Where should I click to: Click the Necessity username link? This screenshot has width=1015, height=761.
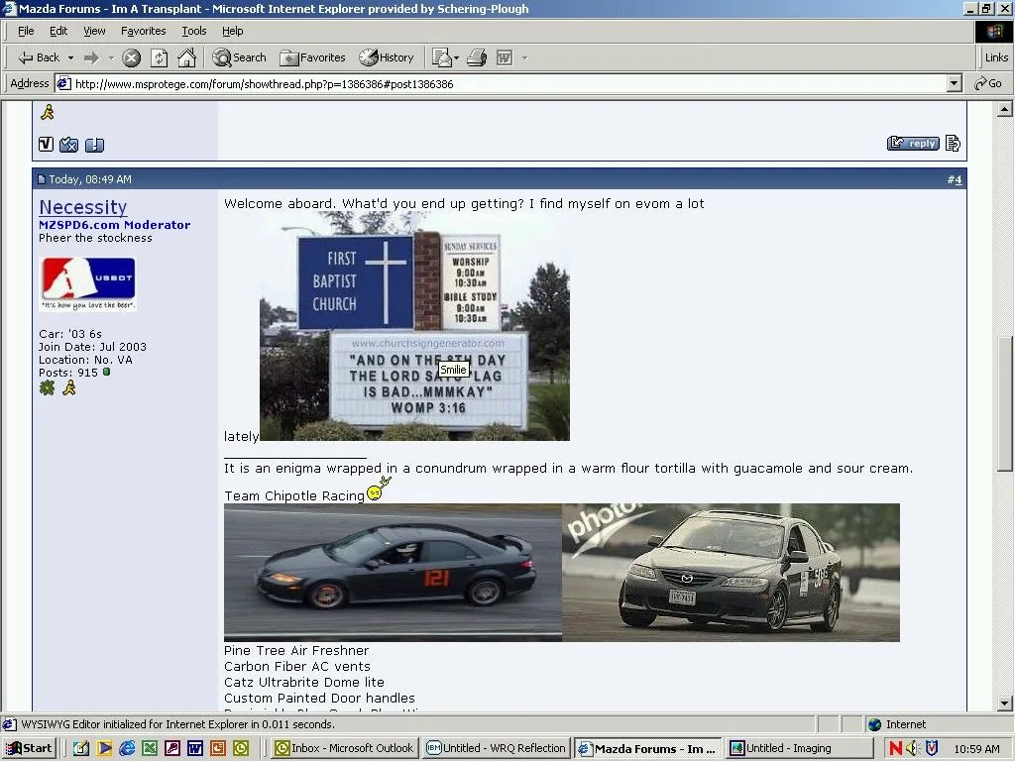click(x=83, y=207)
